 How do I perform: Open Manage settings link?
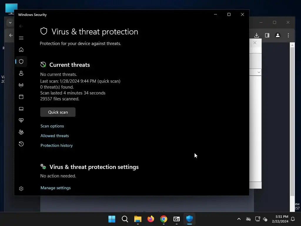56,188
